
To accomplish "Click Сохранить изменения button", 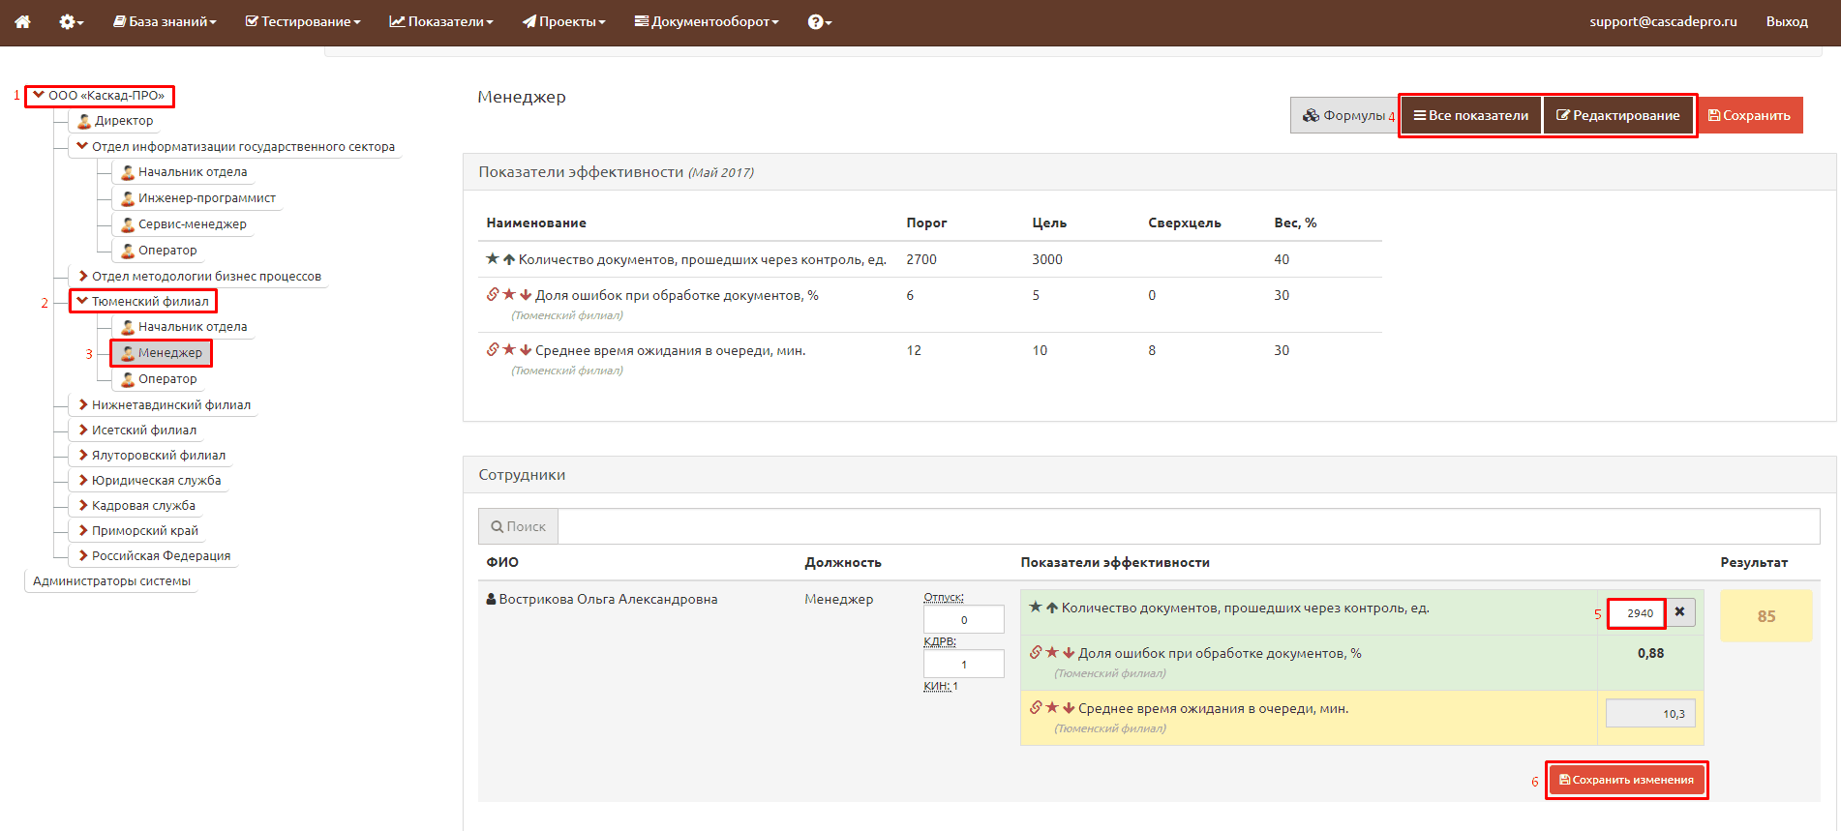I will [x=1626, y=780].
